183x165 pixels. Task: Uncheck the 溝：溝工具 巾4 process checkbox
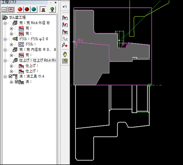point(11,77)
